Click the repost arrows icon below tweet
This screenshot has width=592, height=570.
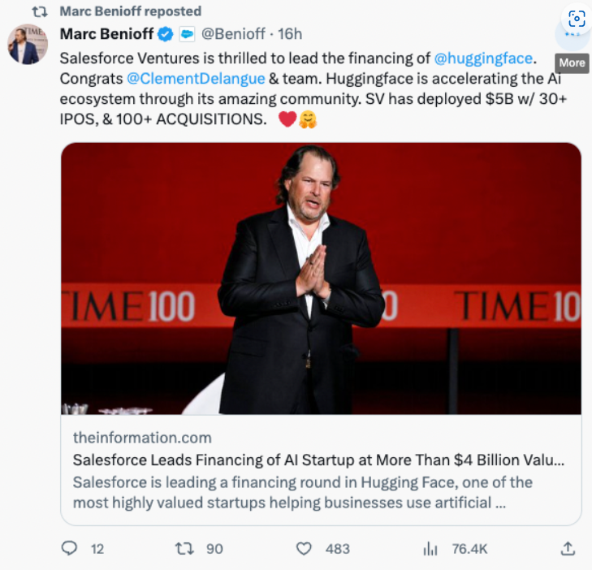tap(184, 549)
